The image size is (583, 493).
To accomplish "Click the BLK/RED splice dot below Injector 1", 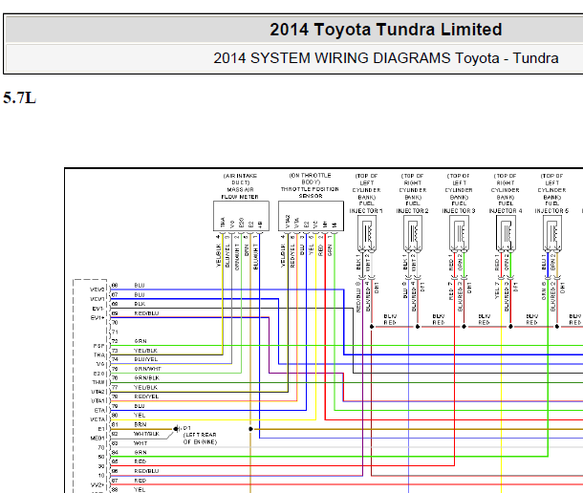I will 372,327.
